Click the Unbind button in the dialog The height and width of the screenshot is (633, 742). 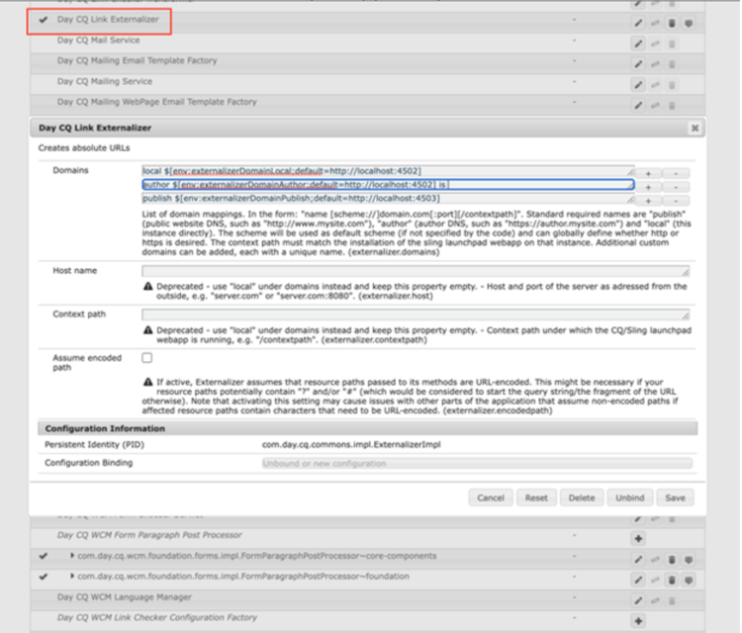click(x=630, y=497)
